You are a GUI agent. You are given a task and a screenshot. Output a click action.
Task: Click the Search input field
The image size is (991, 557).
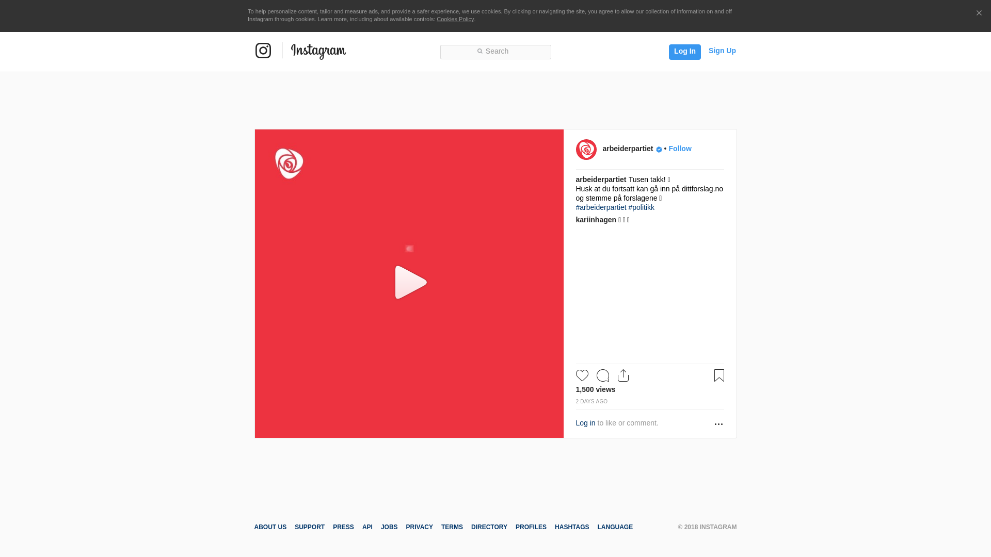[495, 52]
